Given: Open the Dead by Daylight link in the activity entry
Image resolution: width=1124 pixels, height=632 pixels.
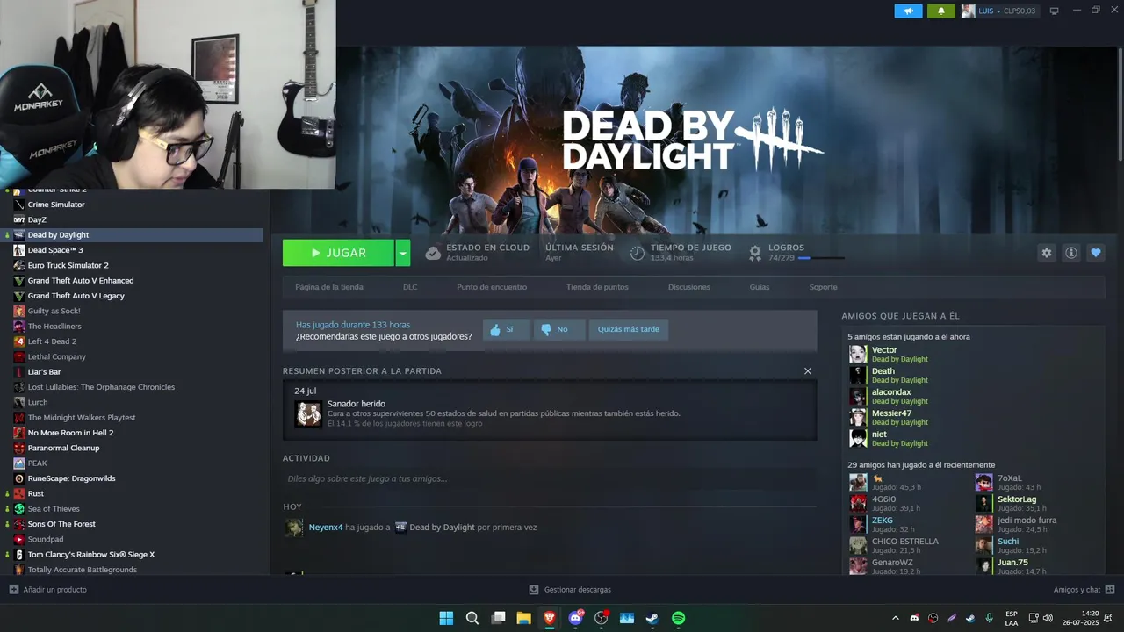Looking at the screenshot, I should point(442,528).
